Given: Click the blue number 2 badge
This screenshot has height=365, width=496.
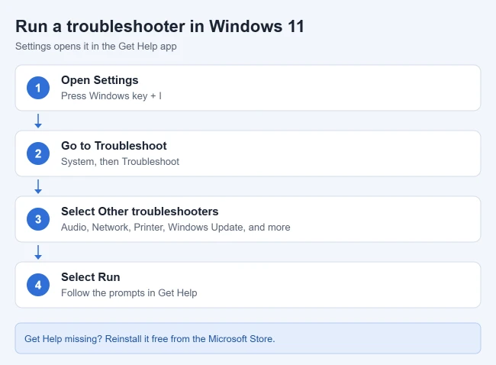Looking at the screenshot, I should (38, 153).
